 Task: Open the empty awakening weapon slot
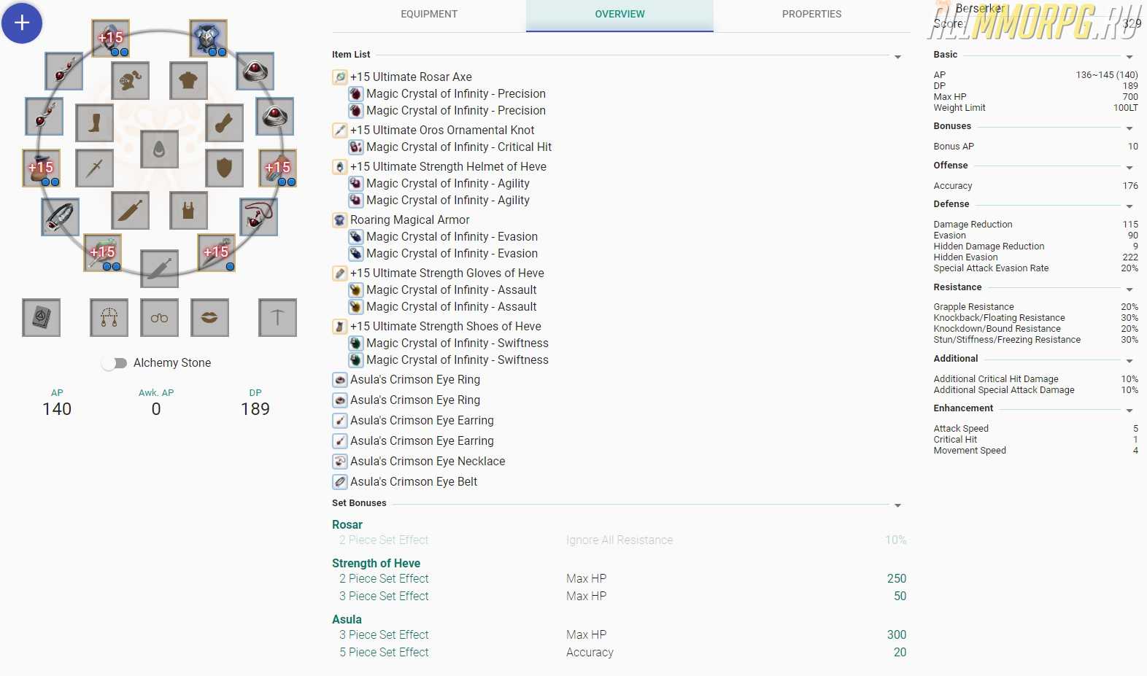click(x=159, y=268)
